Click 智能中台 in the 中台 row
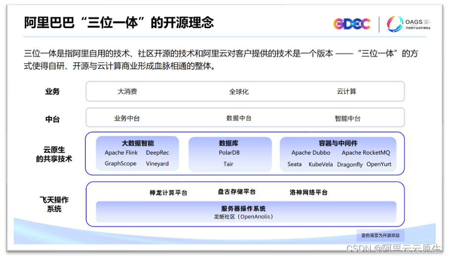449x258 pixels. click(x=347, y=118)
